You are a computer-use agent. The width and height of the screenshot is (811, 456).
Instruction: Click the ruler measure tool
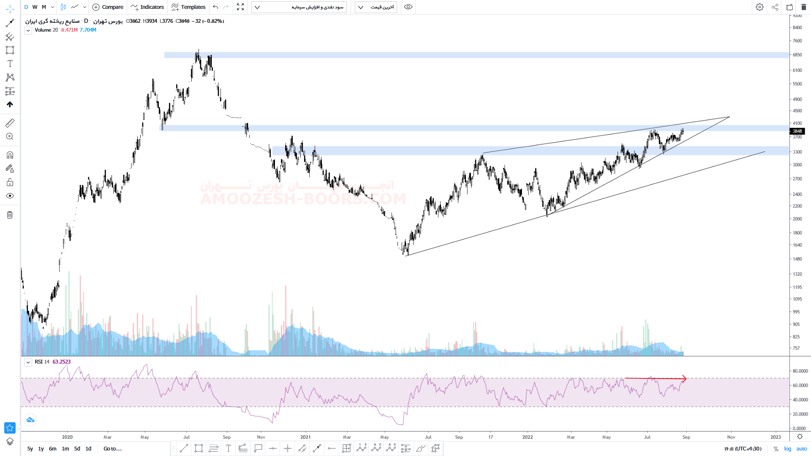pos(10,123)
